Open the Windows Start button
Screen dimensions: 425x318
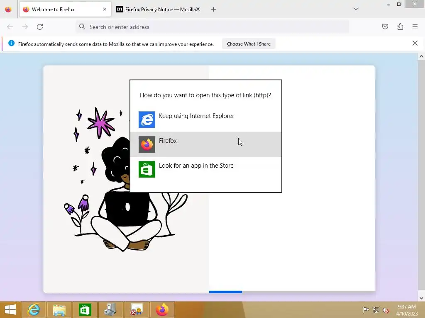coord(10,310)
